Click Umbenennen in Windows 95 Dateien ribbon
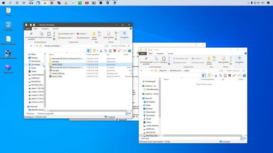The width and height of the screenshot is (273, 153). tap(83, 38)
